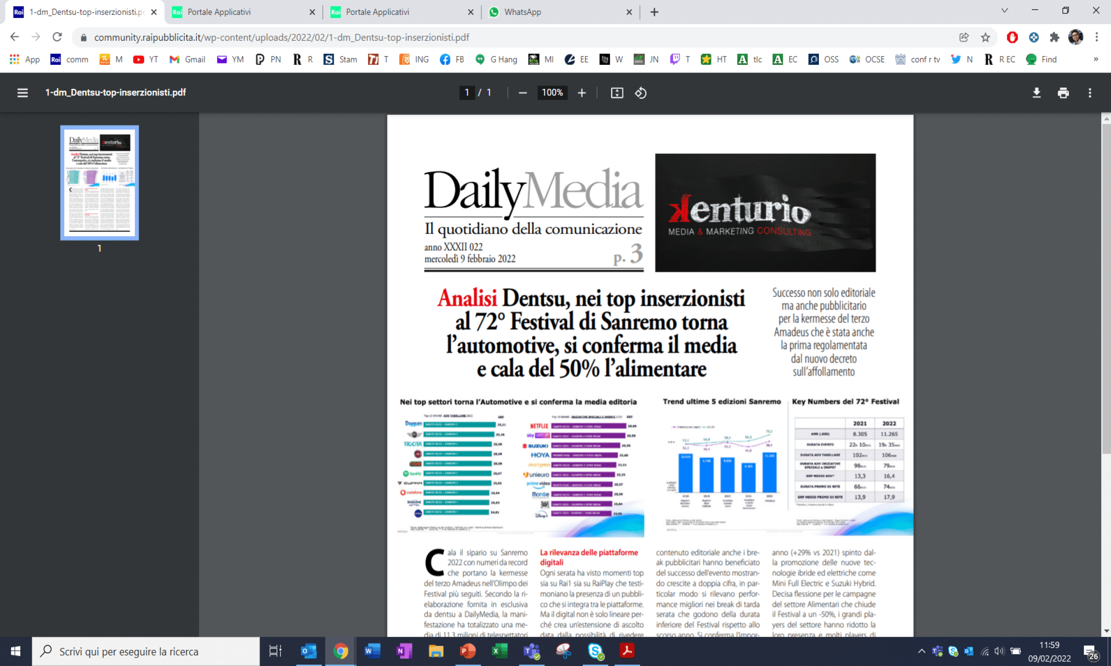Print the PDF document
The width and height of the screenshot is (1111, 666).
(x=1063, y=93)
